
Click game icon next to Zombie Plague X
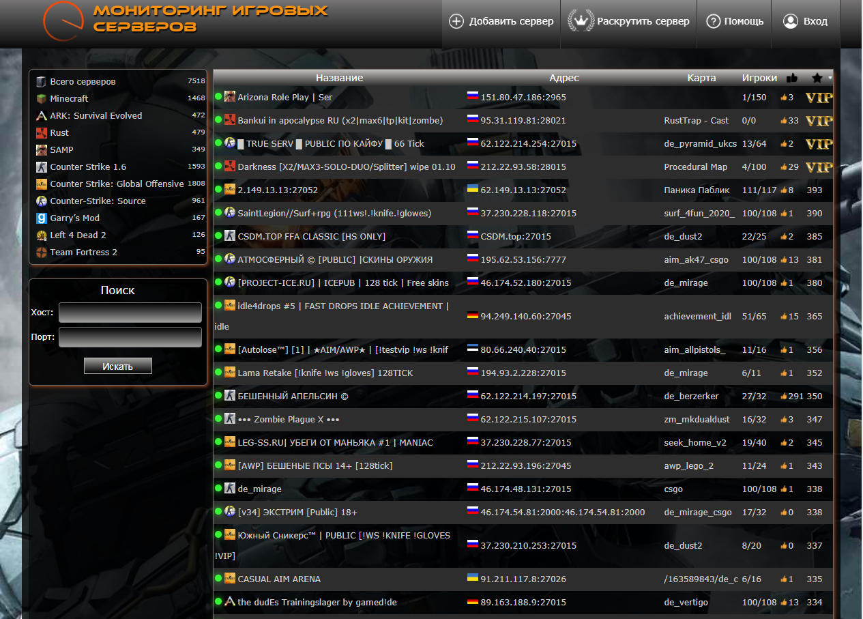pyautogui.click(x=230, y=419)
